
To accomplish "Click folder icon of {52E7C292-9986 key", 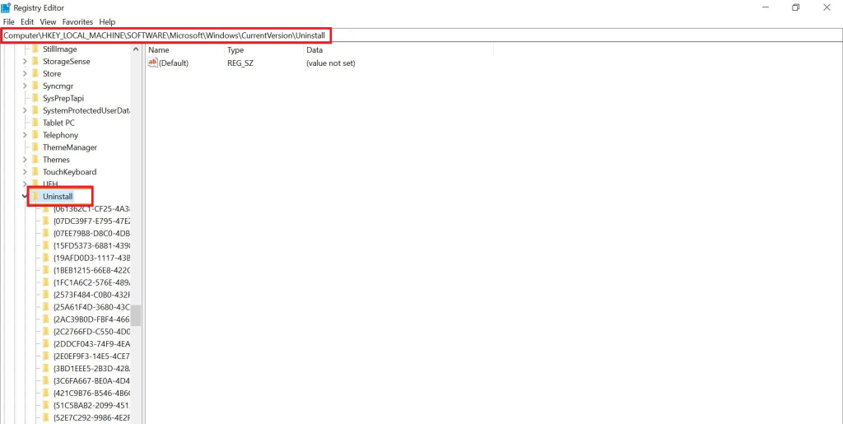I will [46, 417].
